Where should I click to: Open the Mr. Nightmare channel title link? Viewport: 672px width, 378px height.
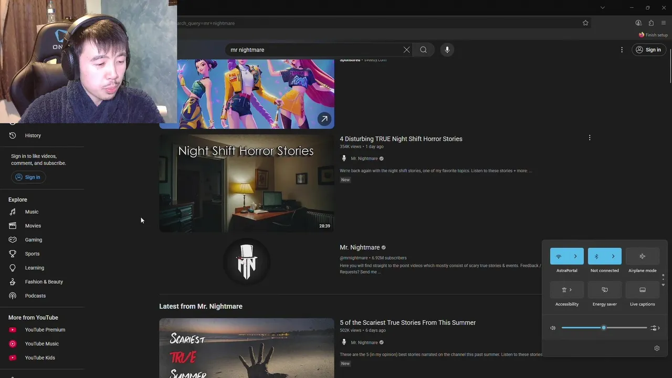(360, 247)
